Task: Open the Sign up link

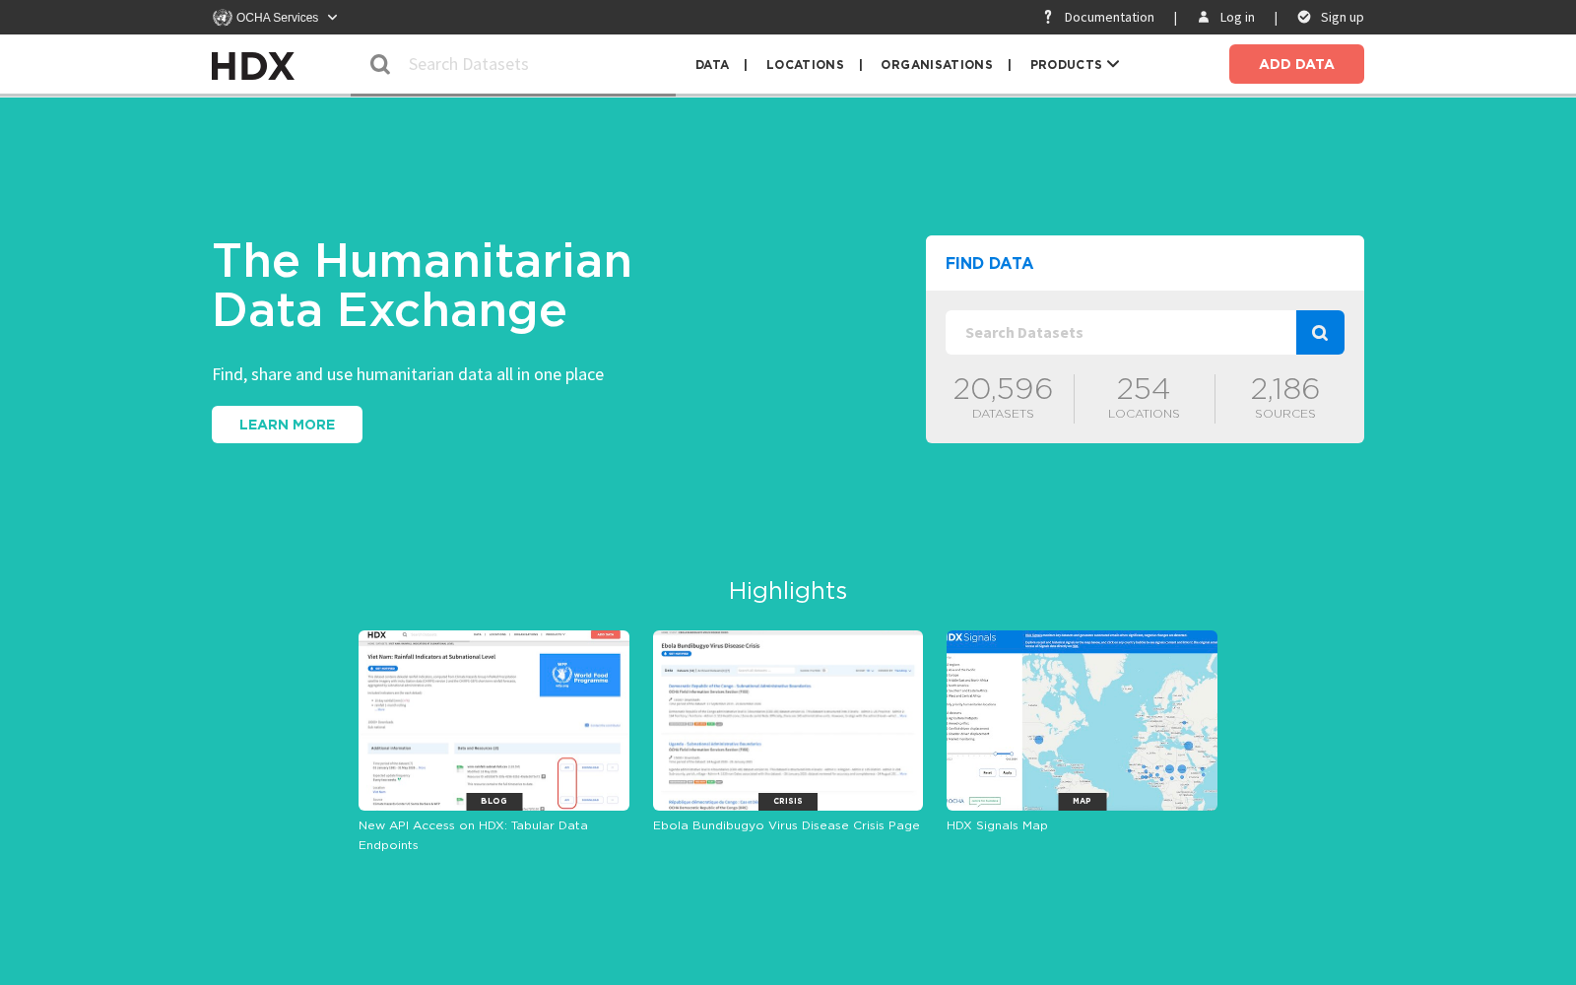Action: 1342,17
